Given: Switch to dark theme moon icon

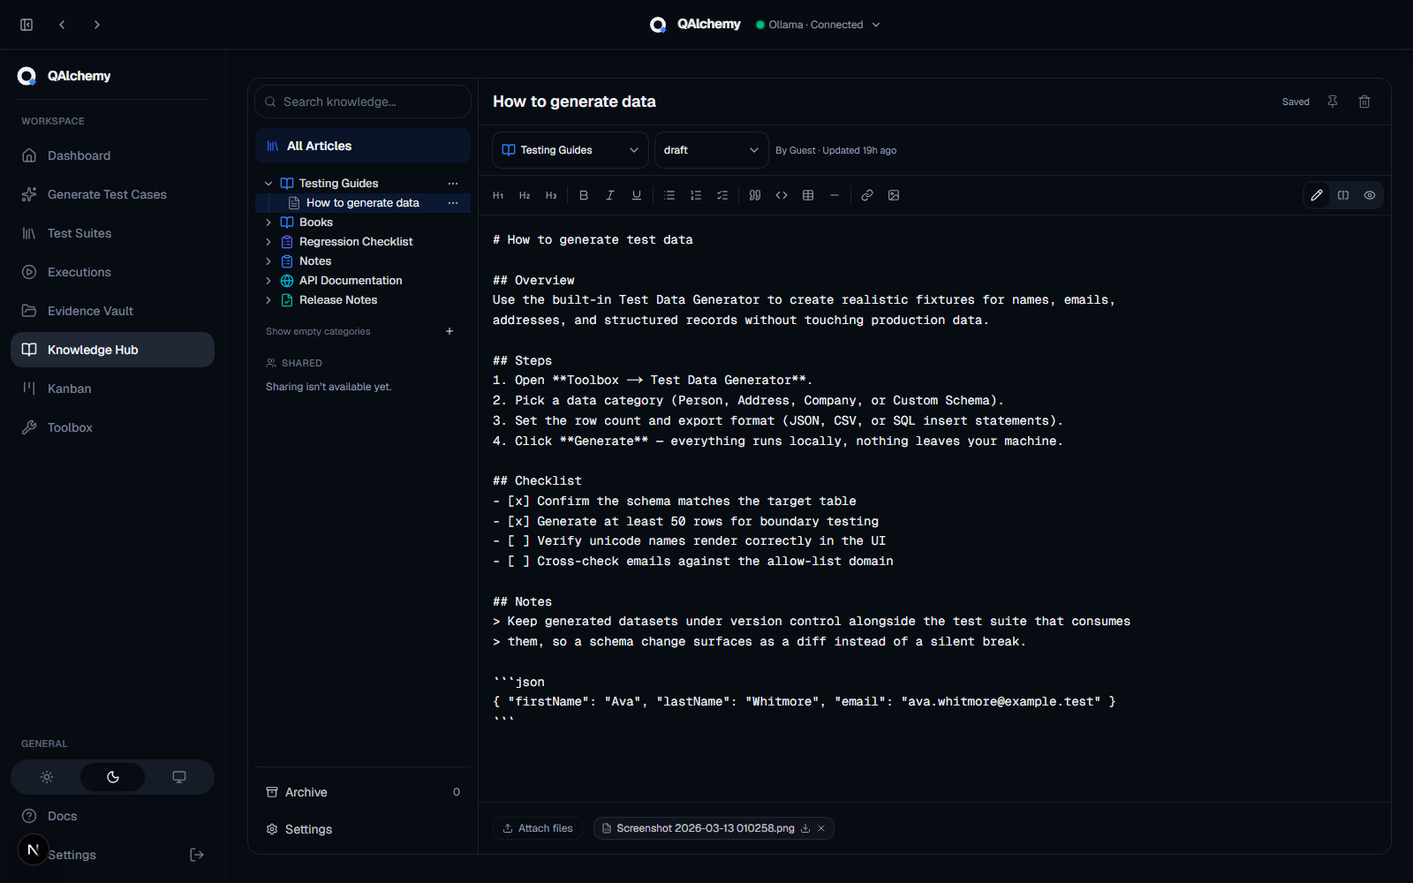Looking at the screenshot, I should coord(113,777).
